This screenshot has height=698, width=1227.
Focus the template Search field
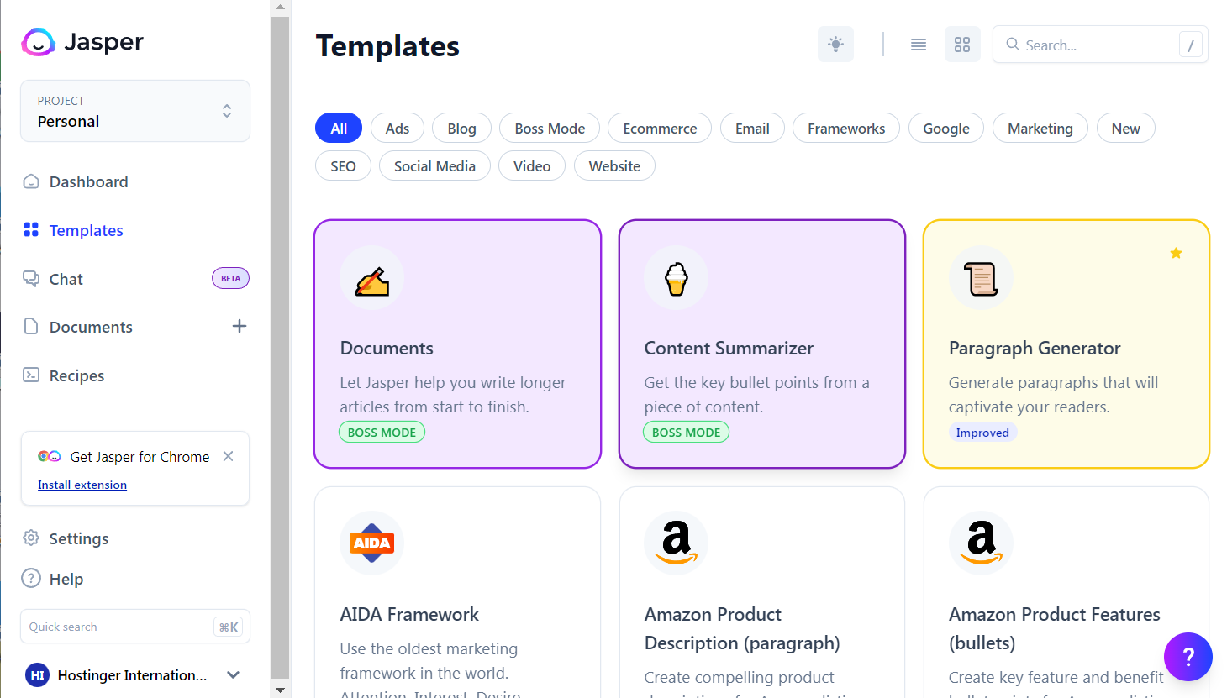(1093, 45)
